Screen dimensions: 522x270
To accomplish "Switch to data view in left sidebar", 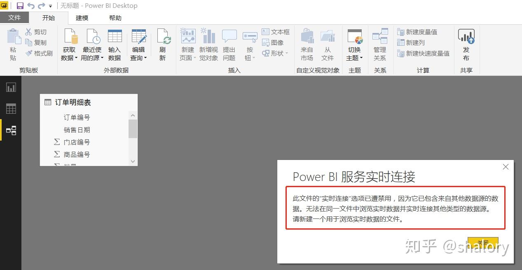I will [x=10, y=108].
